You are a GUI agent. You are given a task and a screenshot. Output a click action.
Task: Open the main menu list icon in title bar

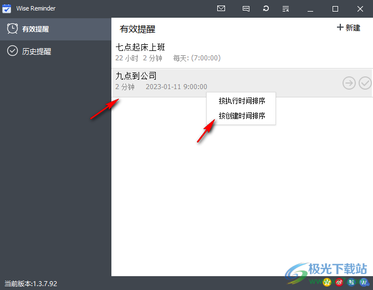pyautogui.click(x=285, y=9)
